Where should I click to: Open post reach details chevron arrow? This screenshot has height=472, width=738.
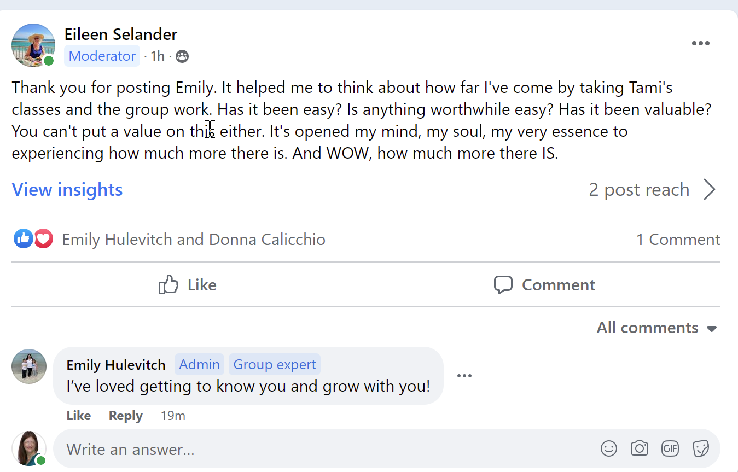[x=710, y=190]
